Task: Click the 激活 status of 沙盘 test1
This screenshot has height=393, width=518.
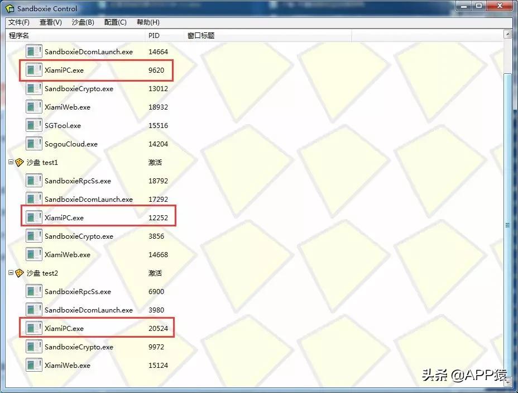Action: pyautogui.click(x=155, y=162)
